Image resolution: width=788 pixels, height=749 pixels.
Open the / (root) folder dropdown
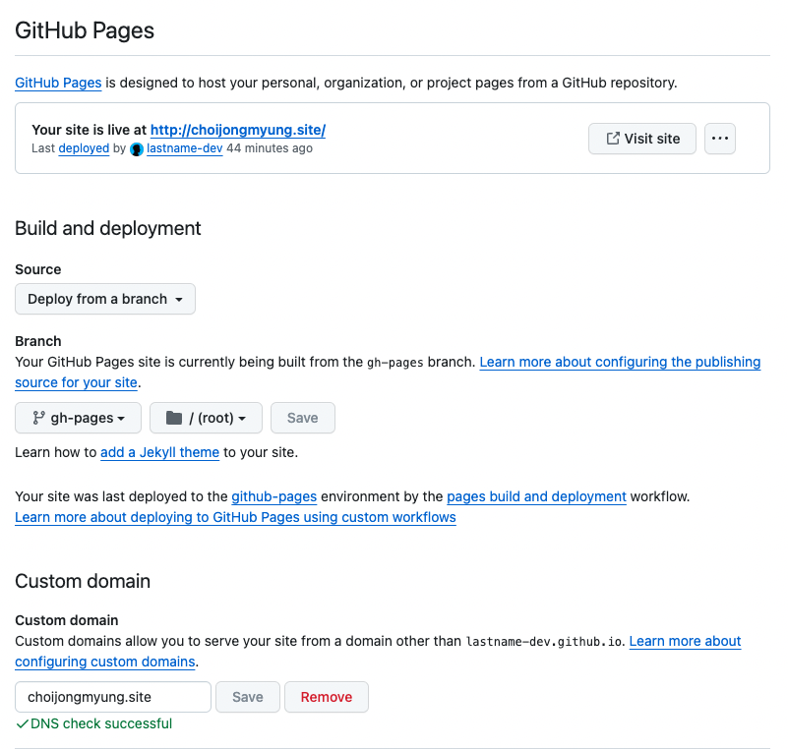tap(206, 418)
